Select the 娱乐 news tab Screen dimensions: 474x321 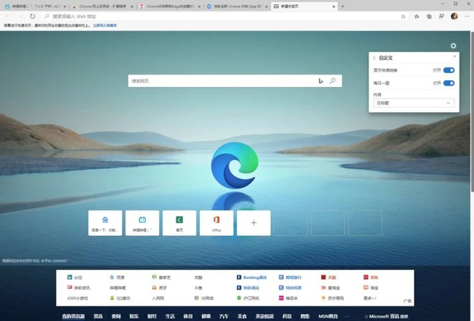pyautogui.click(x=135, y=316)
